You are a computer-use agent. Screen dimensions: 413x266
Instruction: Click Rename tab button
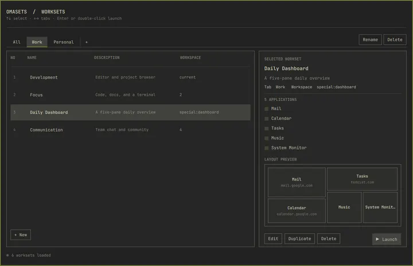[x=370, y=40]
